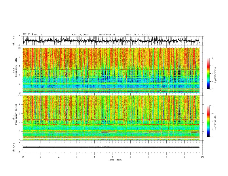Click the ch.2 spectrogram color scale bar
Screen dimensions: 228x176
point(208,121)
